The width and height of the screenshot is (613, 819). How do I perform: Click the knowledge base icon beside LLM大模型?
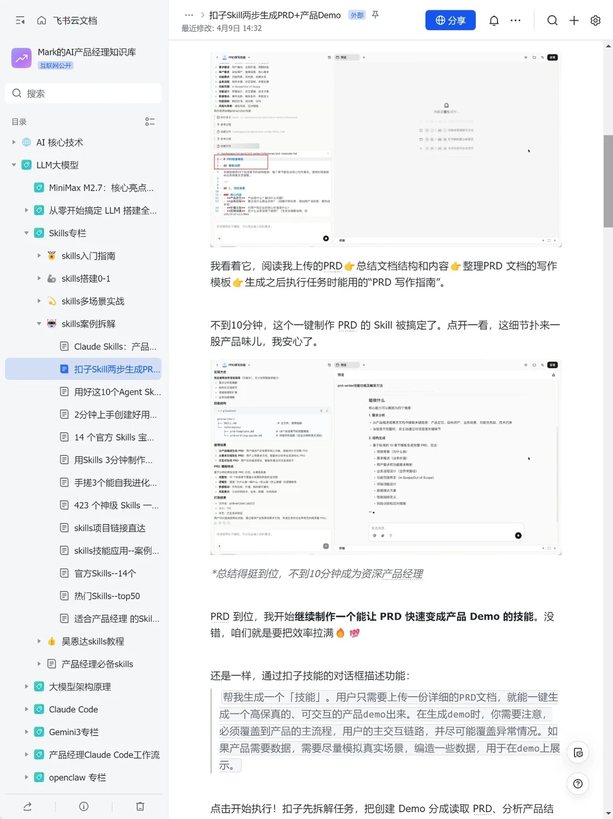point(27,165)
